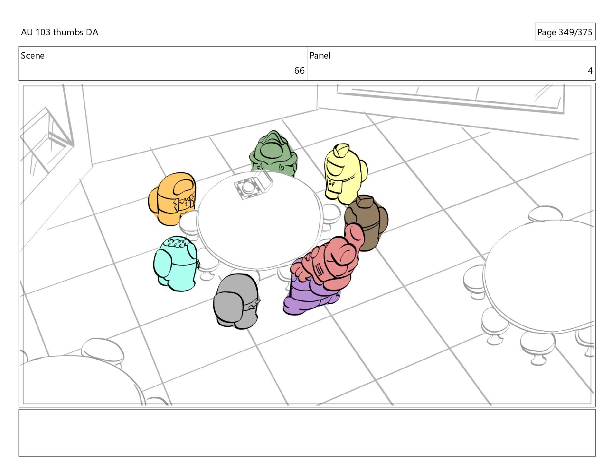Click the 'AU 103 thumbs DA' title text
The height and width of the screenshot is (475, 615).
[x=59, y=32]
